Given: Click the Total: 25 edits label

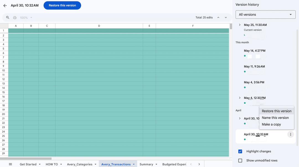Looking at the screenshot, I should click(204, 17).
